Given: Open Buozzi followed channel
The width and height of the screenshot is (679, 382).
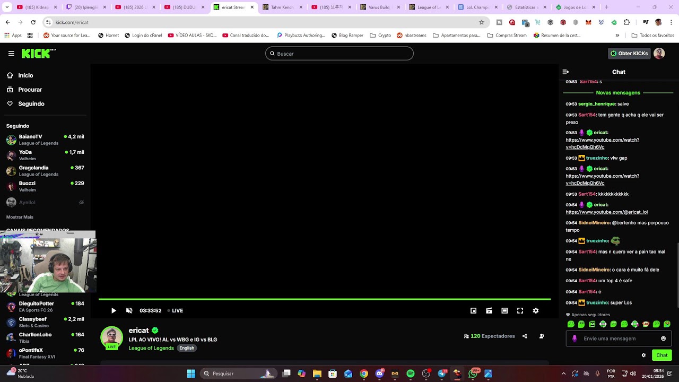Looking at the screenshot, I should (x=45, y=186).
